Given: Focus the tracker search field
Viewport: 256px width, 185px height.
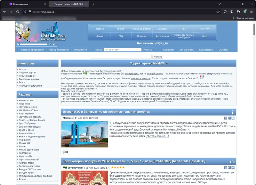Looking at the screenshot, I should pyautogui.click(x=123, y=50).
